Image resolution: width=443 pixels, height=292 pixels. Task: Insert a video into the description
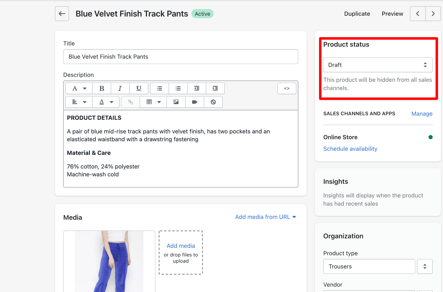(x=194, y=102)
